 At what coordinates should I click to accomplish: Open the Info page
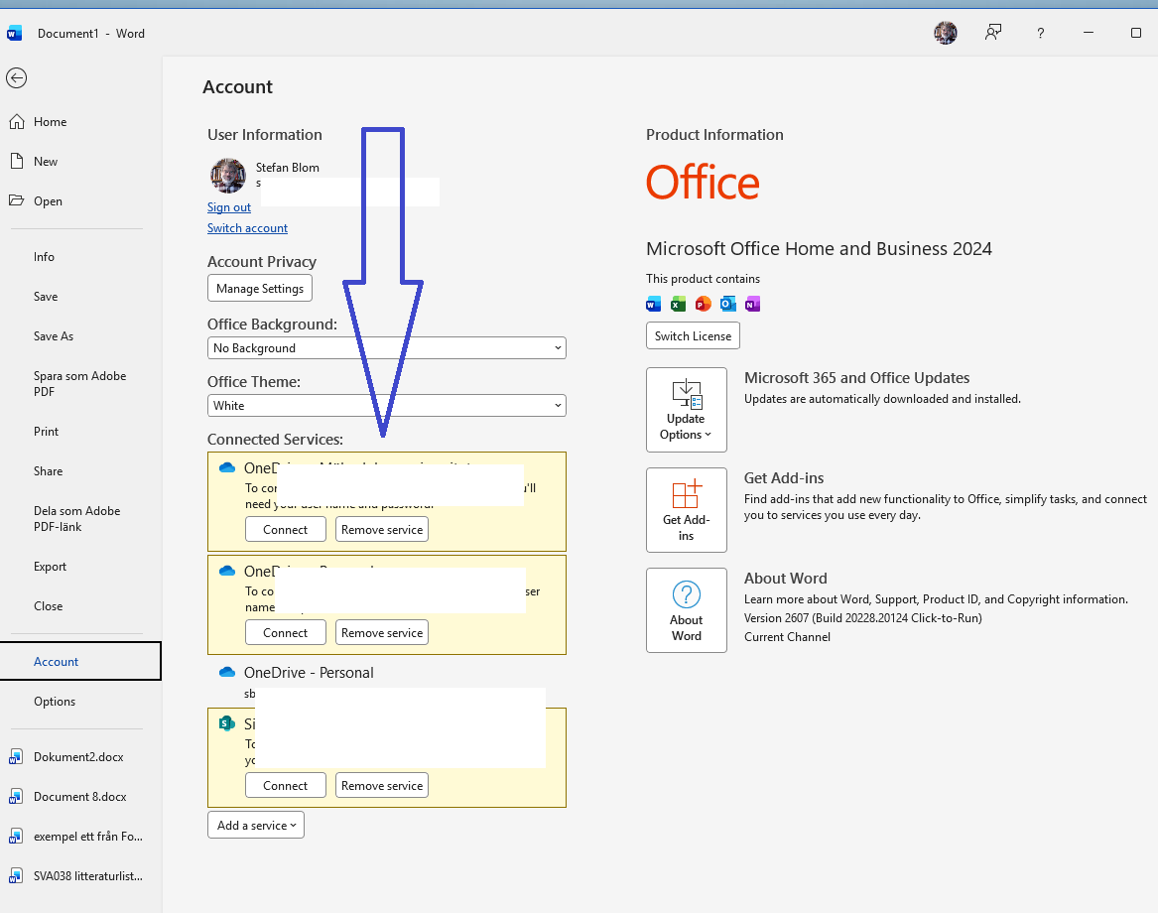44,256
